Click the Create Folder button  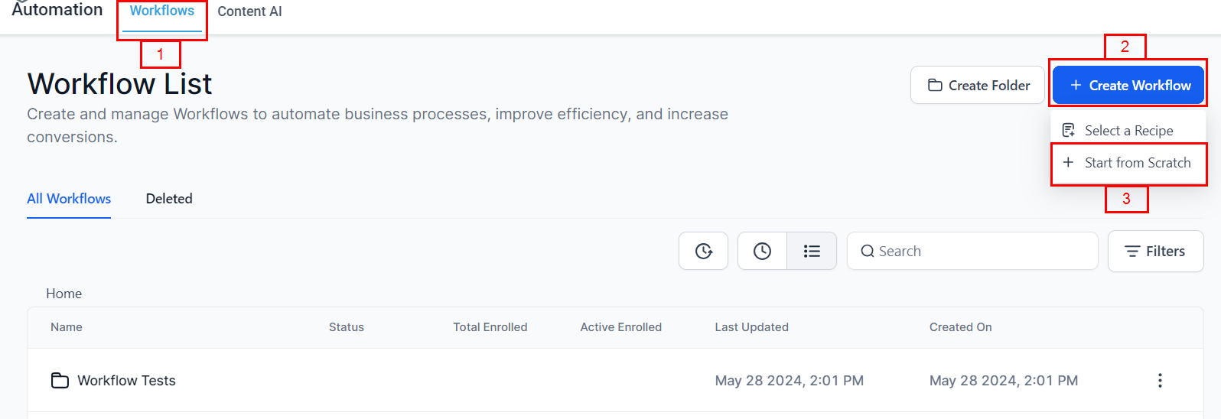pos(977,85)
